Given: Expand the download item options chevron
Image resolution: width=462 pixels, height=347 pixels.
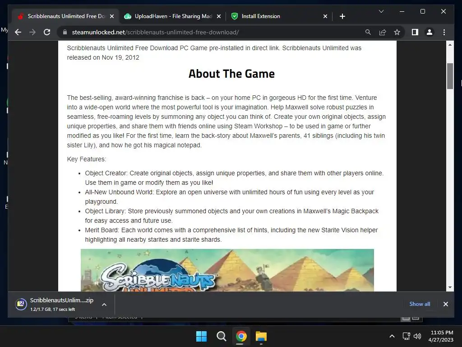Looking at the screenshot, I should click(x=104, y=305).
